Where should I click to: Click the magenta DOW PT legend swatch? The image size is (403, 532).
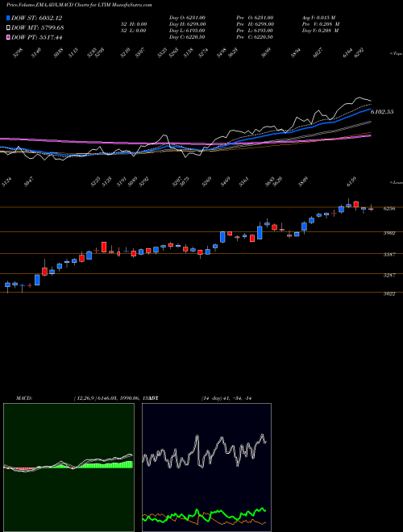pos(8,37)
